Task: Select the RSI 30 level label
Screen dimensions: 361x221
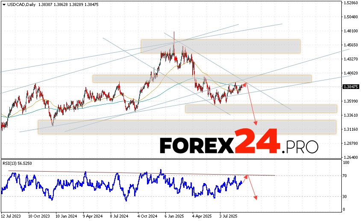Action: [344, 196]
